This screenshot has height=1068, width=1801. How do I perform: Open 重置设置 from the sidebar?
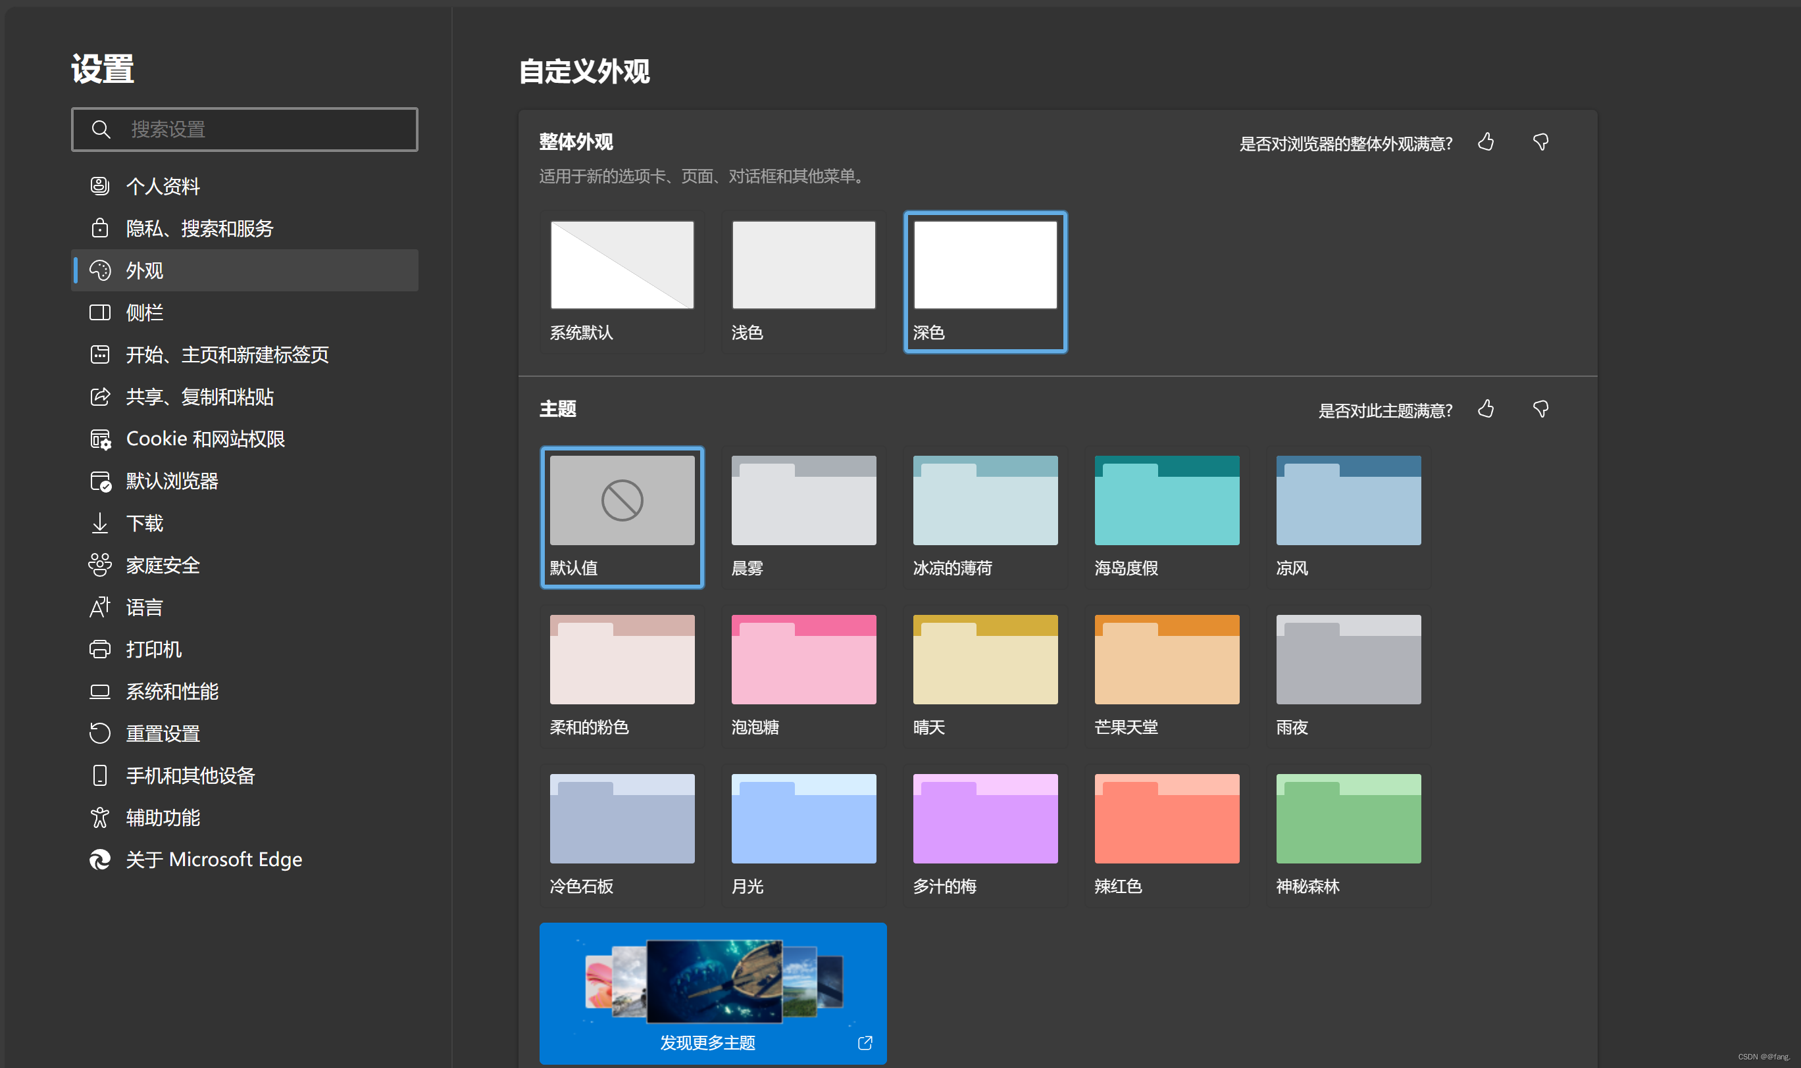[x=161, y=733]
